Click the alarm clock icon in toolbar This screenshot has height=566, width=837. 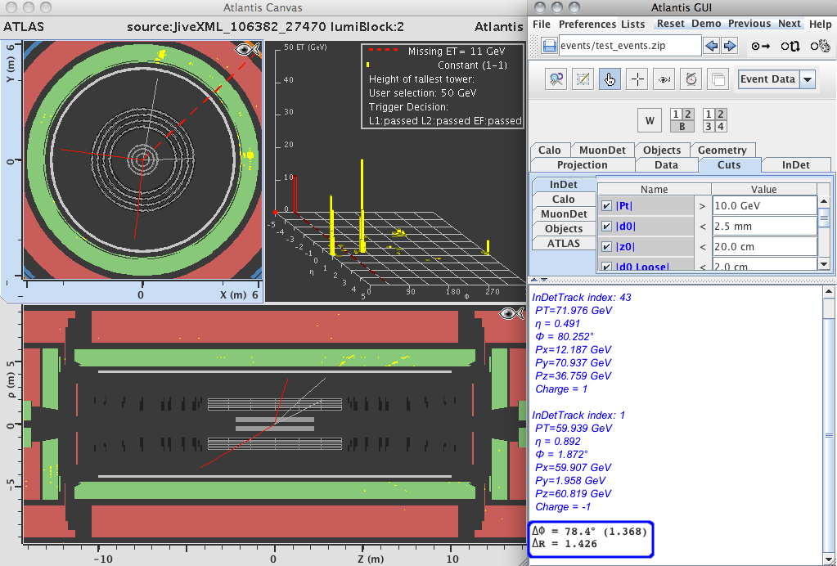pos(691,79)
